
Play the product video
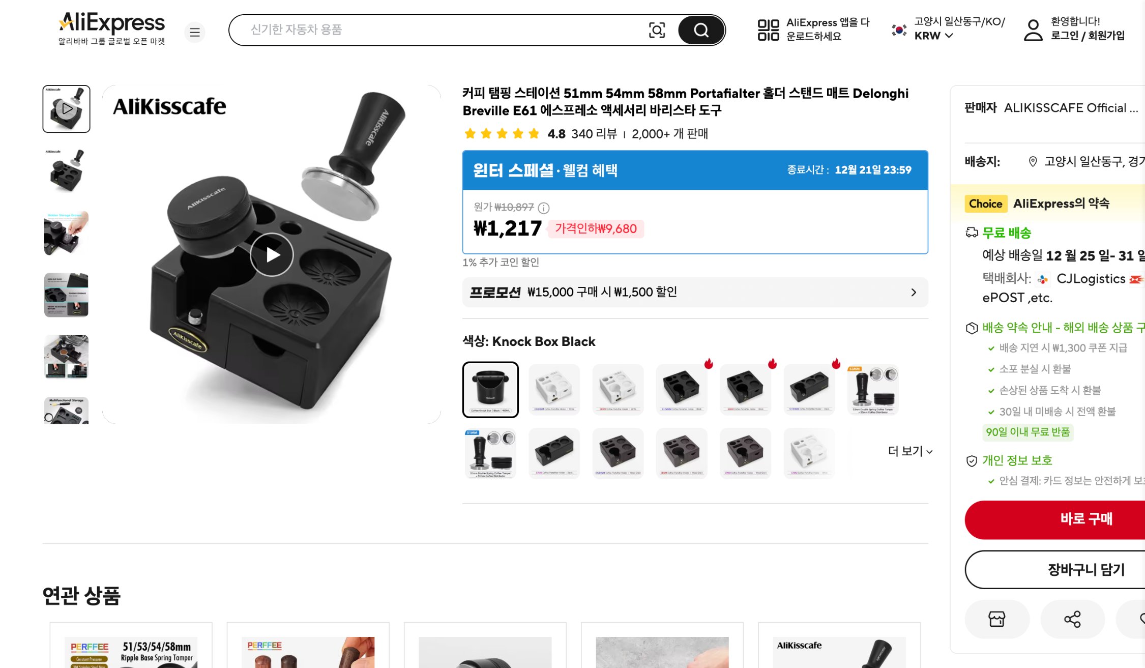(x=272, y=254)
